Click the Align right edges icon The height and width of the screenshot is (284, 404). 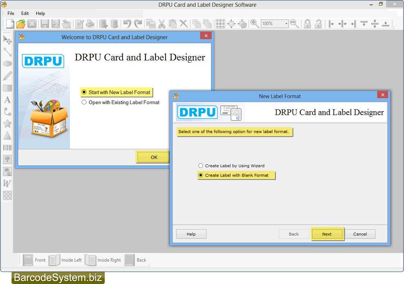[353, 24]
